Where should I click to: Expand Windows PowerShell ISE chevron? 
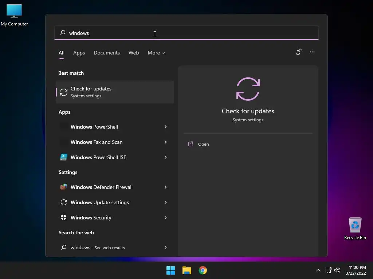click(x=166, y=157)
